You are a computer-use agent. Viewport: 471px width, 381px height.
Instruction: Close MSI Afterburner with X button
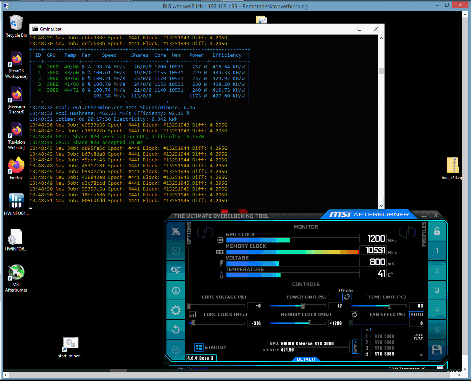point(435,215)
